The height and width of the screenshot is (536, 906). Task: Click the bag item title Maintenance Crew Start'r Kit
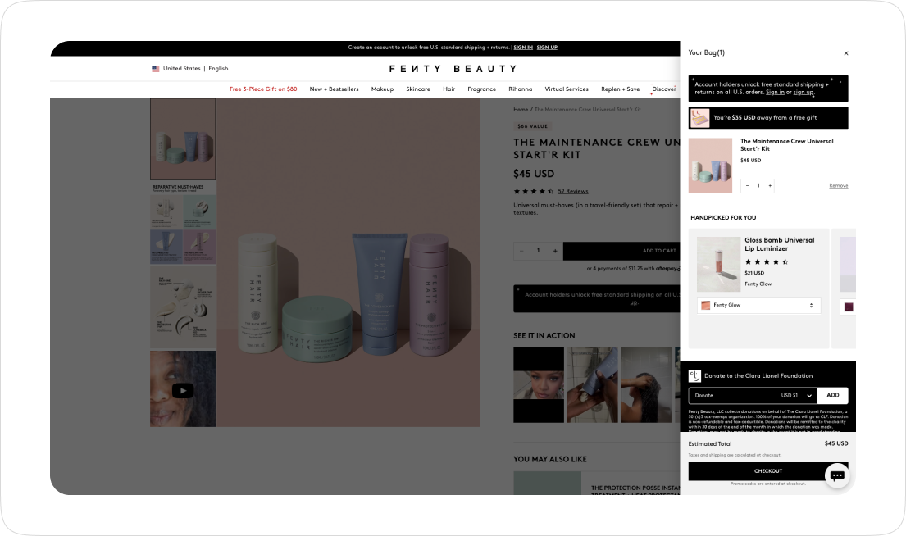coord(786,145)
